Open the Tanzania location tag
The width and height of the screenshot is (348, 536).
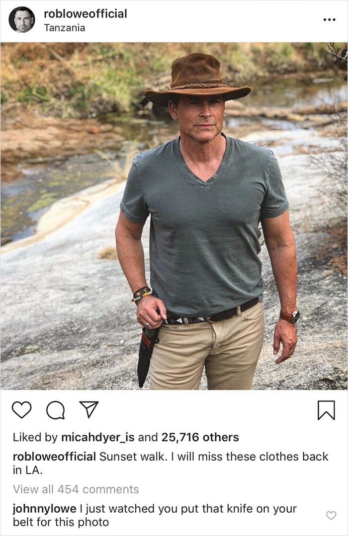65,28
